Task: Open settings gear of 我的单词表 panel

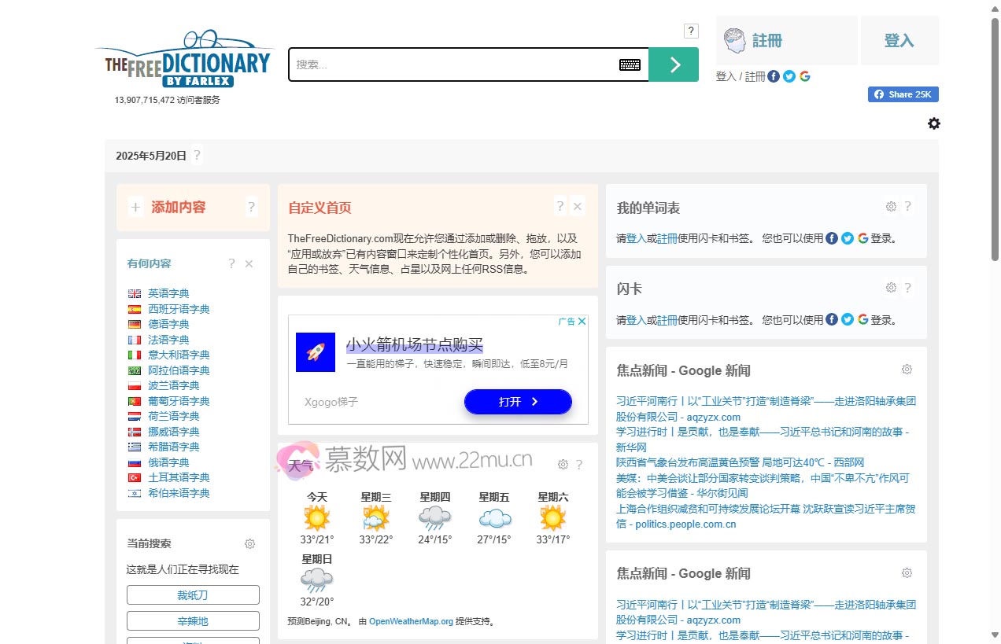Action: pos(891,207)
